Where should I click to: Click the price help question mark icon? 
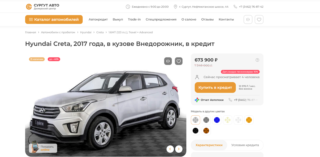pyautogui.click(x=257, y=60)
